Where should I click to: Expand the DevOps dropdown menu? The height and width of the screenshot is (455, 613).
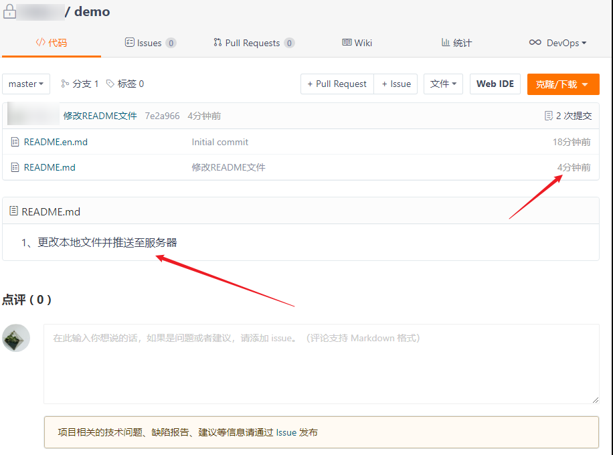557,43
